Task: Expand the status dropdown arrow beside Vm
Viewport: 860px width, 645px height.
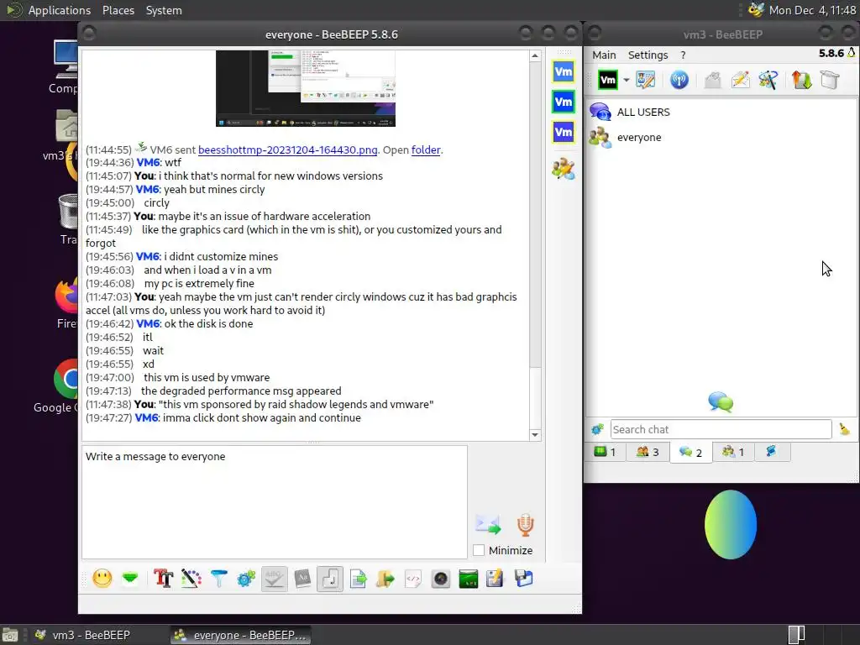Action: coord(626,80)
